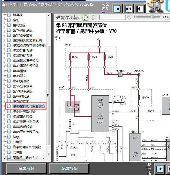
Task: Open 集35照明系統 in the tree
Action: (23, 56)
